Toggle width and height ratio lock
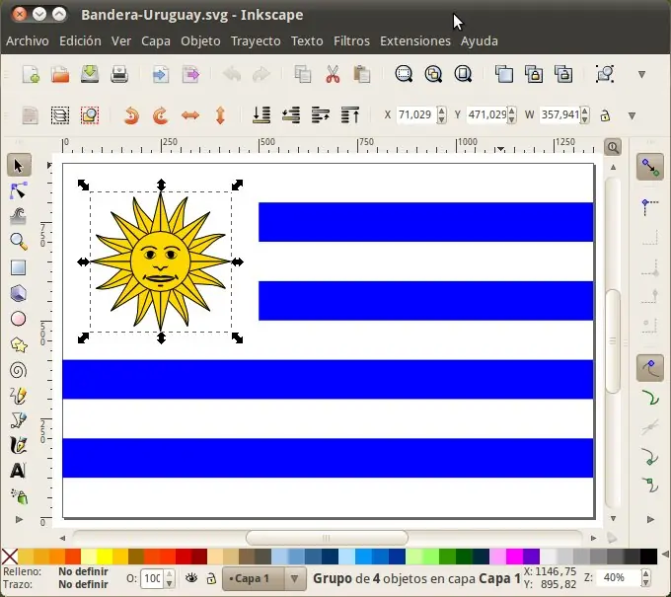 click(x=605, y=115)
